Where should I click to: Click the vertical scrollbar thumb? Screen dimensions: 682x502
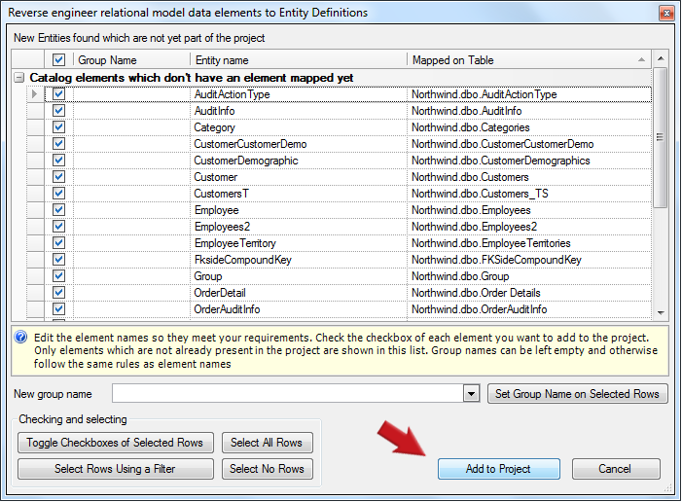tap(661, 137)
